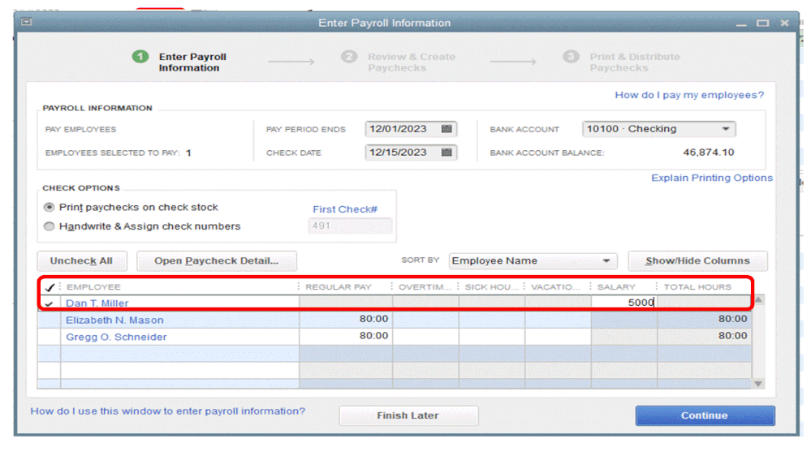This screenshot has height=456, width=811.
Task: Click Elizabeth N. Mason's Total Hours value
Action: 732,319
